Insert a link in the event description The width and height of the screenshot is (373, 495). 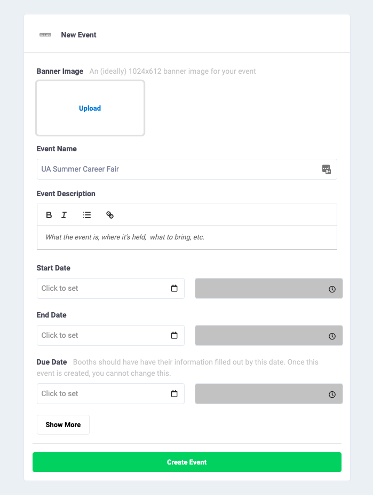(110, 215)
